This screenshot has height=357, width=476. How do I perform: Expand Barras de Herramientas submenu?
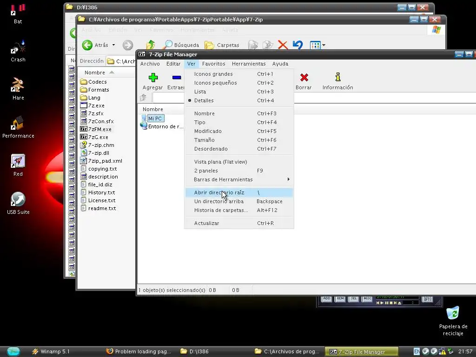click(x=239, y=179)
